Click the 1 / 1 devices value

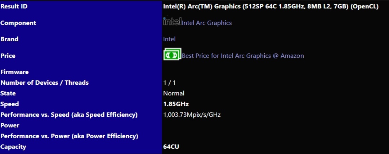(169, 83)
